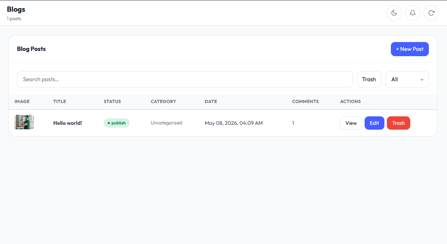Click the publish status badge

click(x=117, y=123)
